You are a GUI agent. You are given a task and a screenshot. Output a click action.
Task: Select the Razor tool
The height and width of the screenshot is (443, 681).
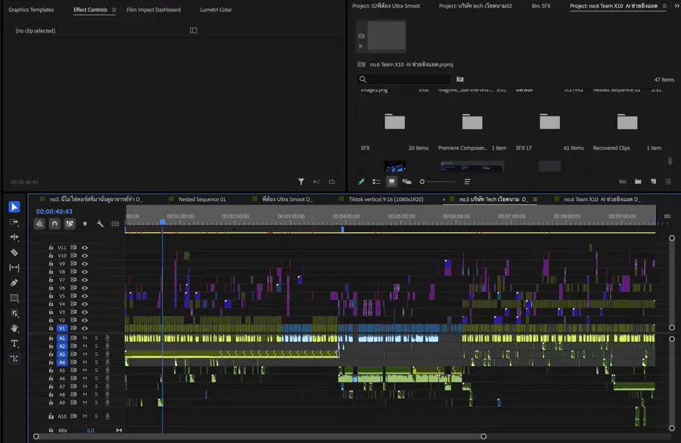click(14, 252)
